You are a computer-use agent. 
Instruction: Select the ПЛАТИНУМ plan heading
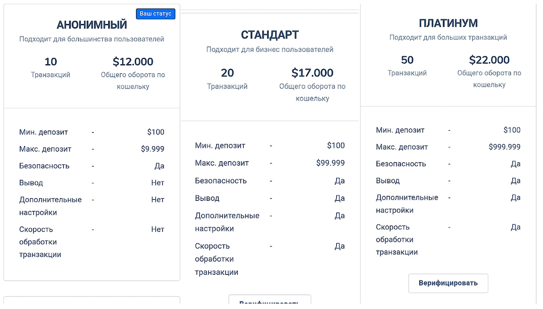(x=448, y=23)
